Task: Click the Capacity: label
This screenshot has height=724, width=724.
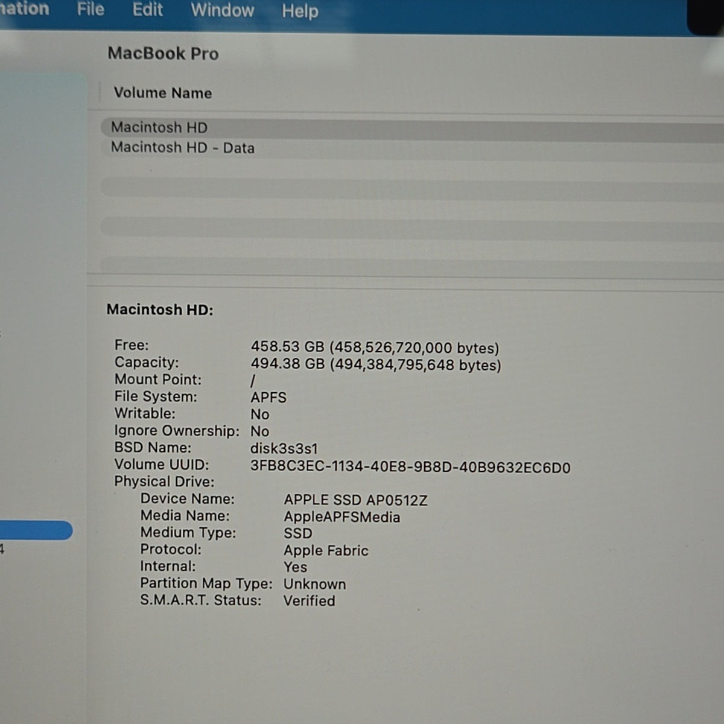Action: coord(147,363)
